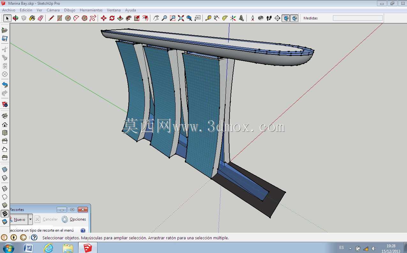
Task: Select the Move tool
Action: (x=103, y=18)
